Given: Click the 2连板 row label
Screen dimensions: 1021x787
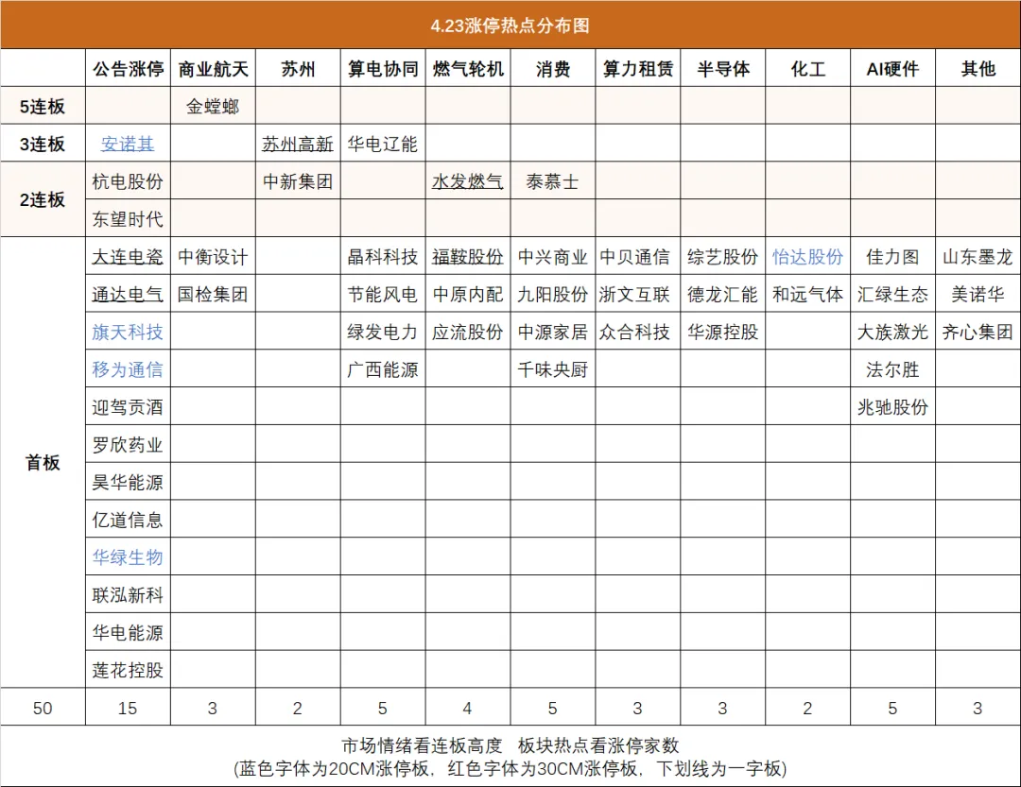Looking at the screenshot, I should 43,200.
